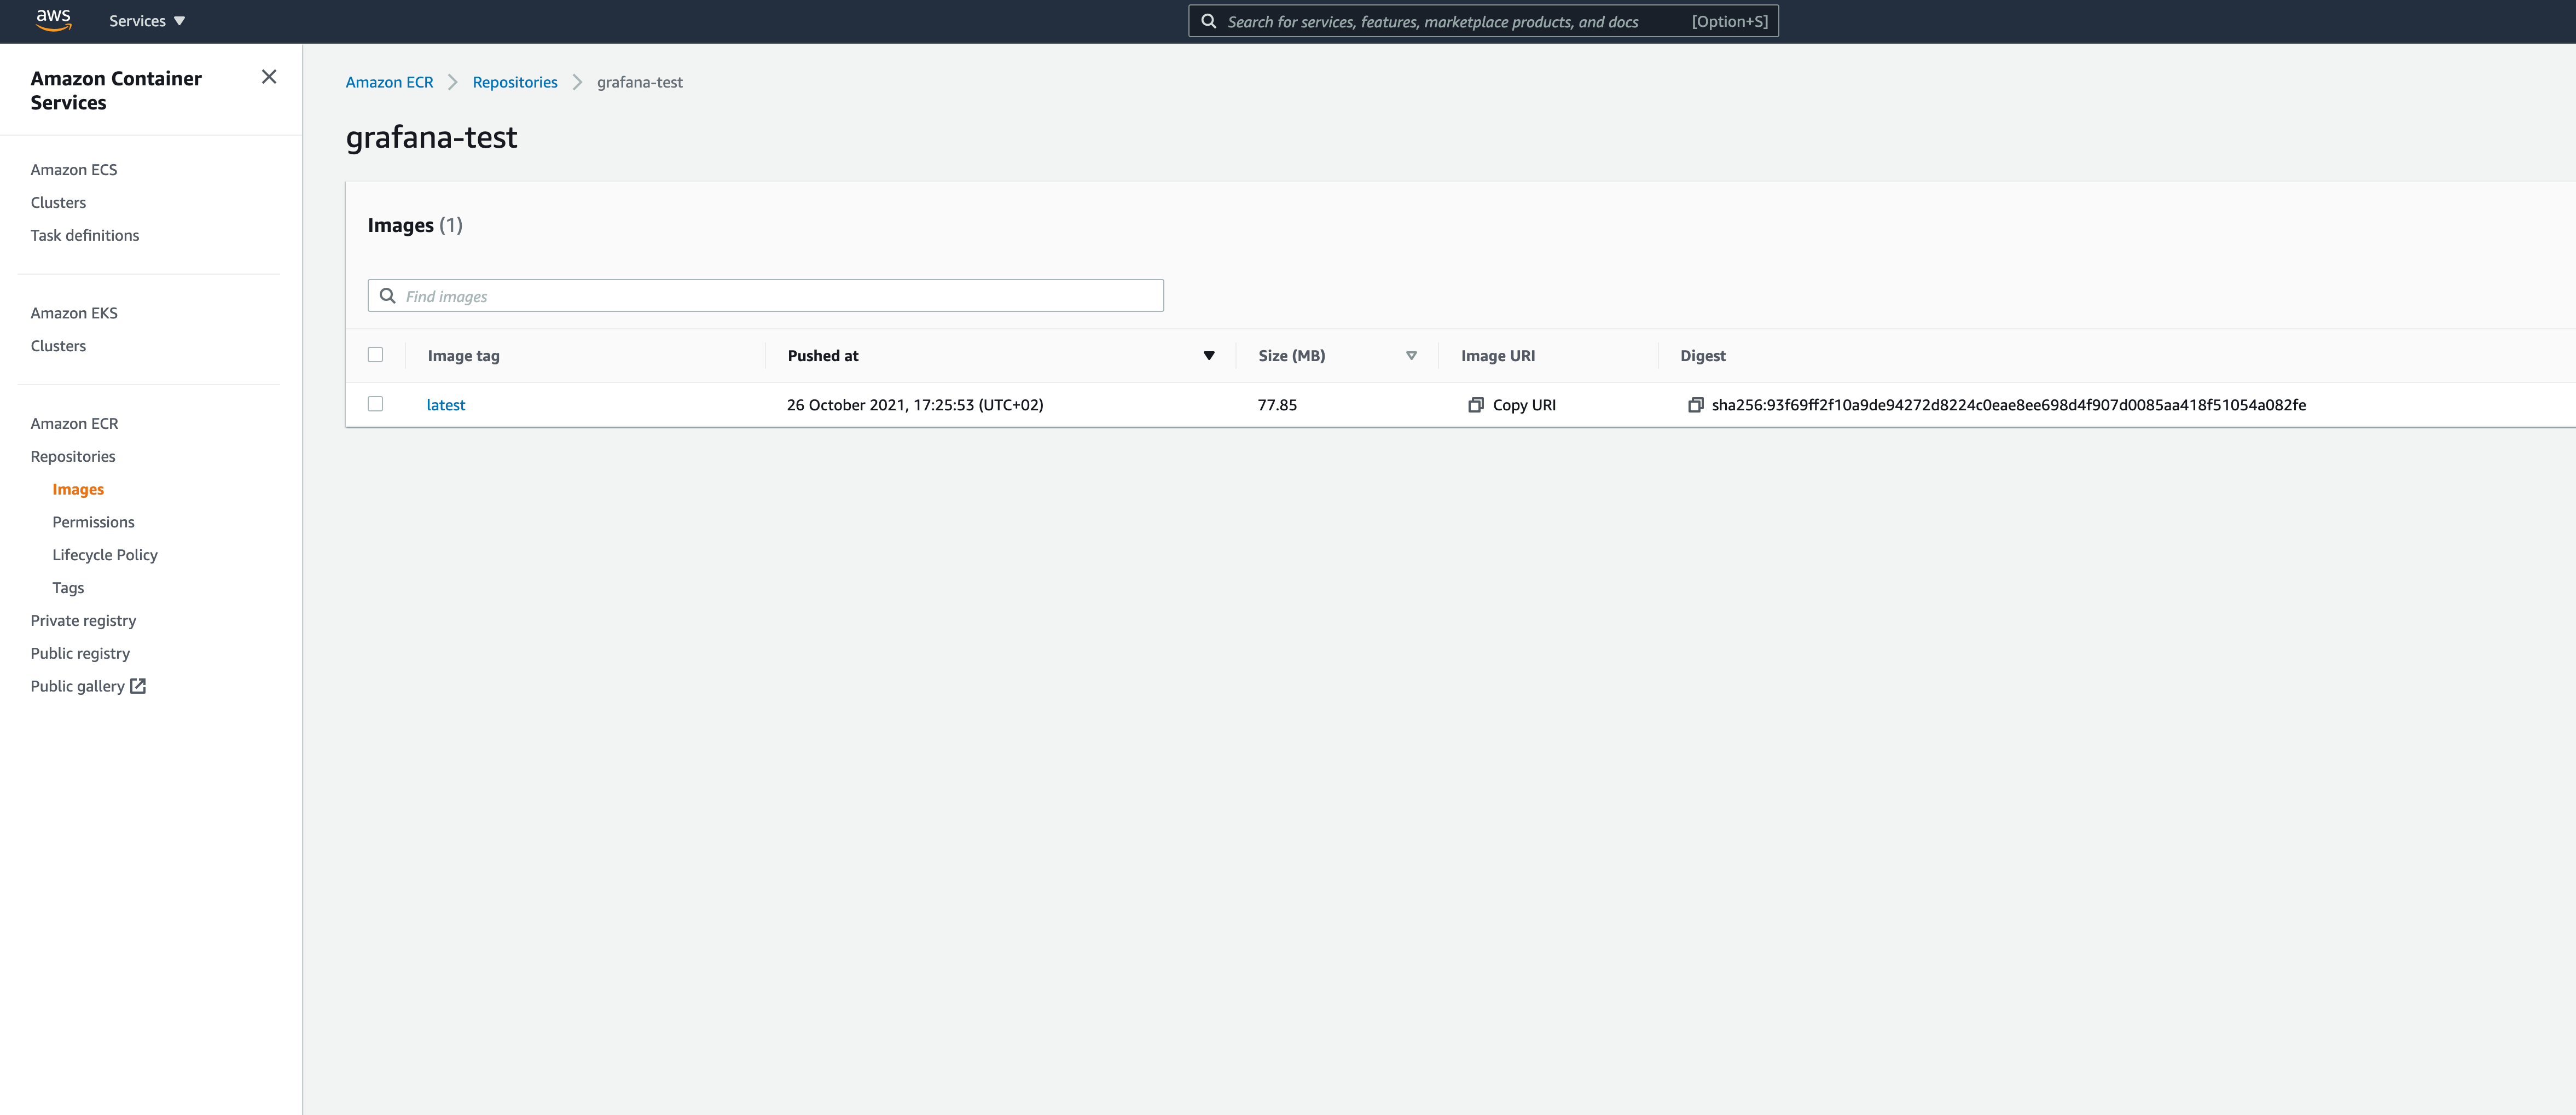Open the Lifecycle Policy section
Image resolution: width=2576 pixels, height=1115 pixels.
[105, 554]
